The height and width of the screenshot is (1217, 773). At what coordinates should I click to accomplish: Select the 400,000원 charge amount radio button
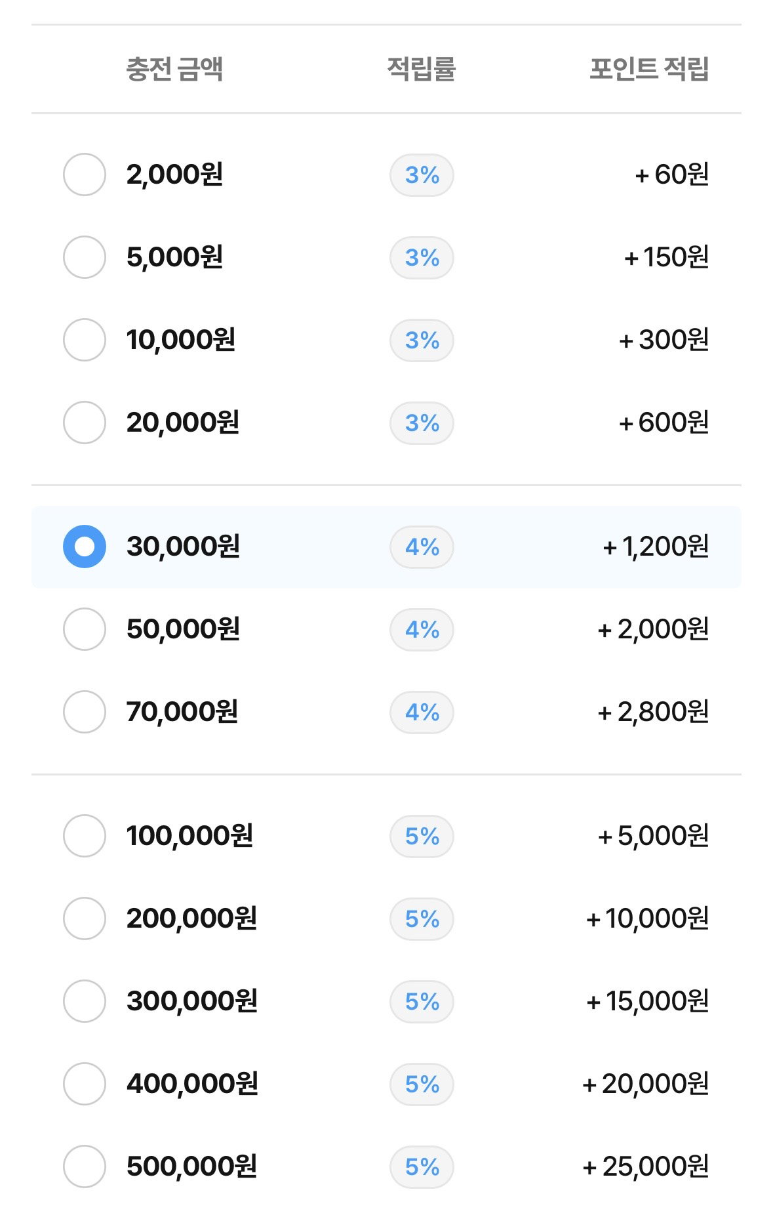coord(85,1084)
